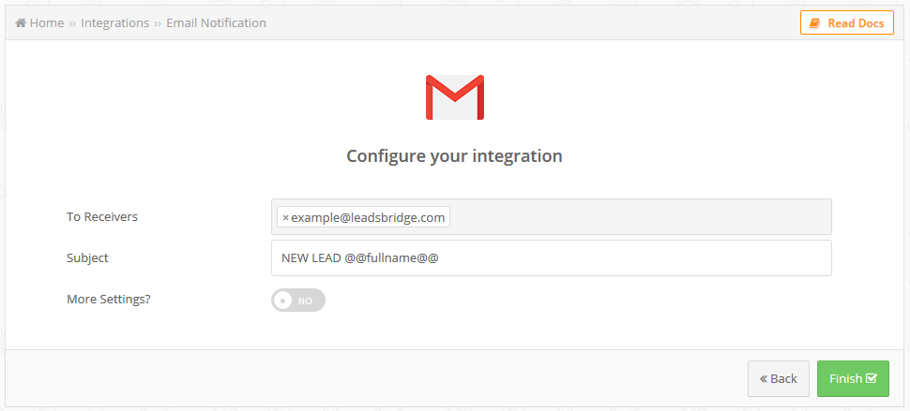Click the checkmark icon on Finish button
910x411 pixels.
click(x=872, y=378)
